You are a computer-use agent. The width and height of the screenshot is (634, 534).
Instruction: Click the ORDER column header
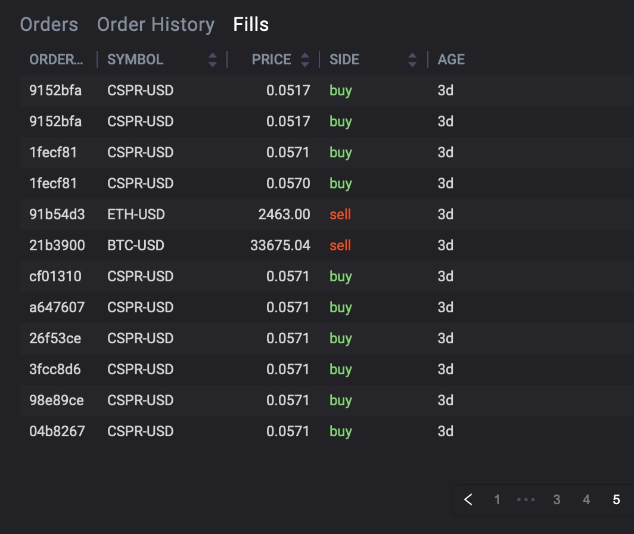57,60
